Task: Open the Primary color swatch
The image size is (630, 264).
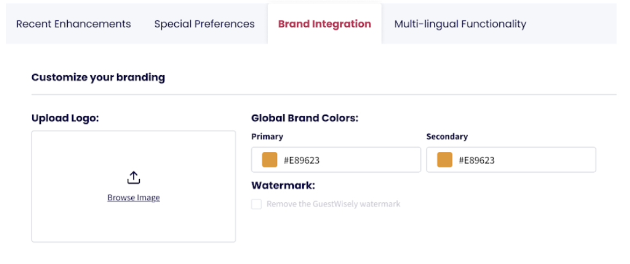Action: (269, 160)
